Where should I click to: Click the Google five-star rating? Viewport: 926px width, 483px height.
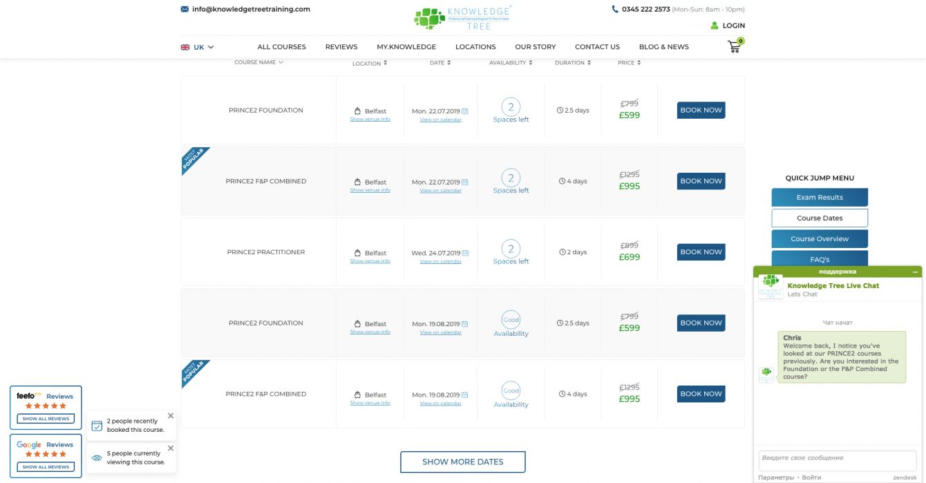tap(46, 454)
